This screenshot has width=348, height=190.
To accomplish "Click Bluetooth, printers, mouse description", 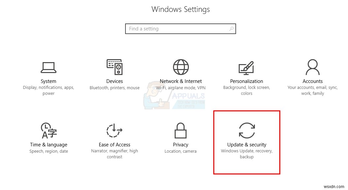I will (115, 88).
